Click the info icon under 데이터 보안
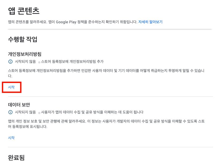221x166 pixels. (x=10, y=112)
